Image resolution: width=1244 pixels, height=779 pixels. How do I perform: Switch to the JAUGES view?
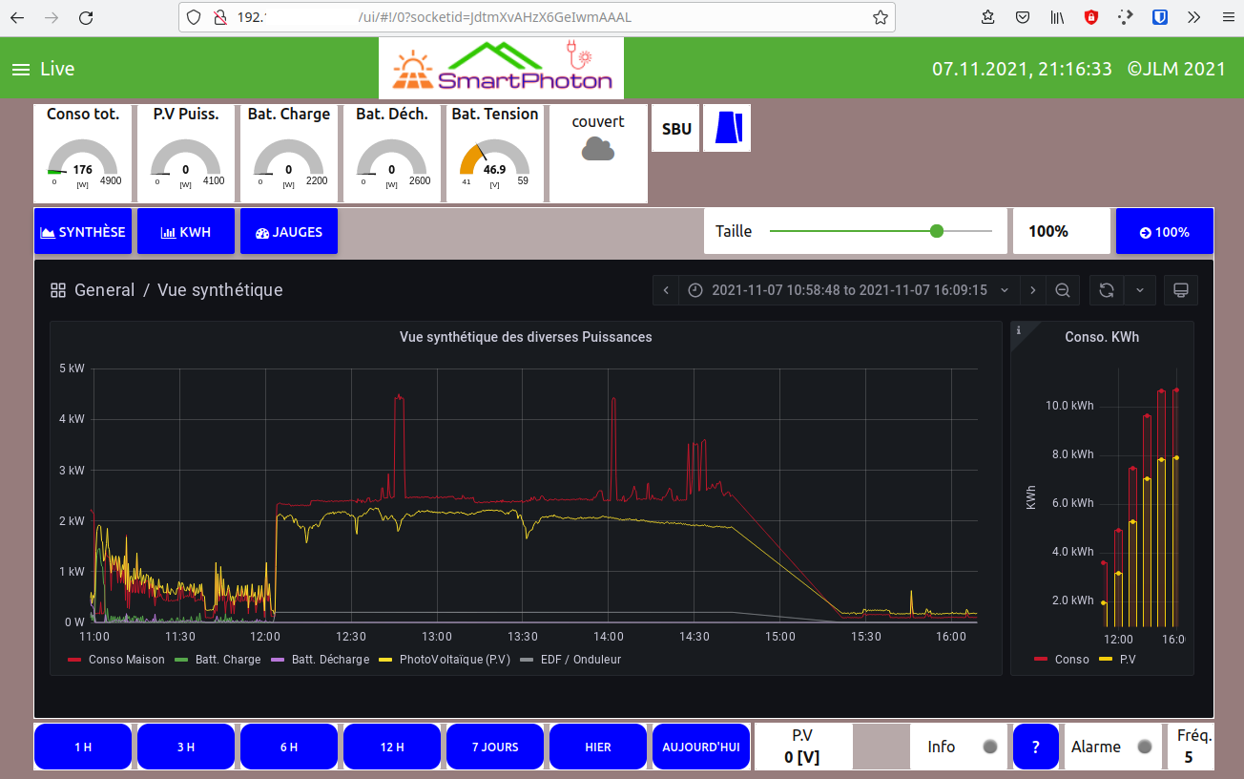click(289, 232)
